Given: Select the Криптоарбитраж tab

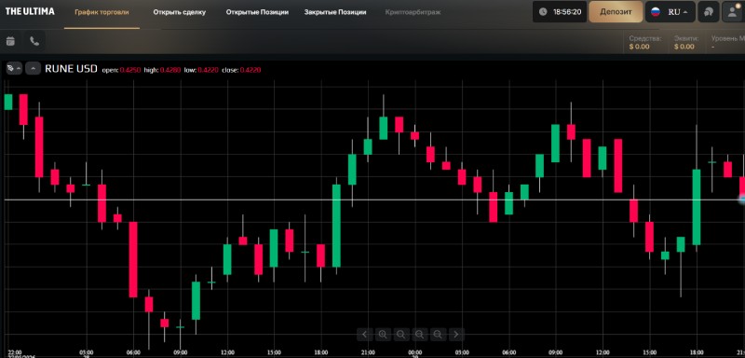Looking at the screenshot, I should click(413, 12).
